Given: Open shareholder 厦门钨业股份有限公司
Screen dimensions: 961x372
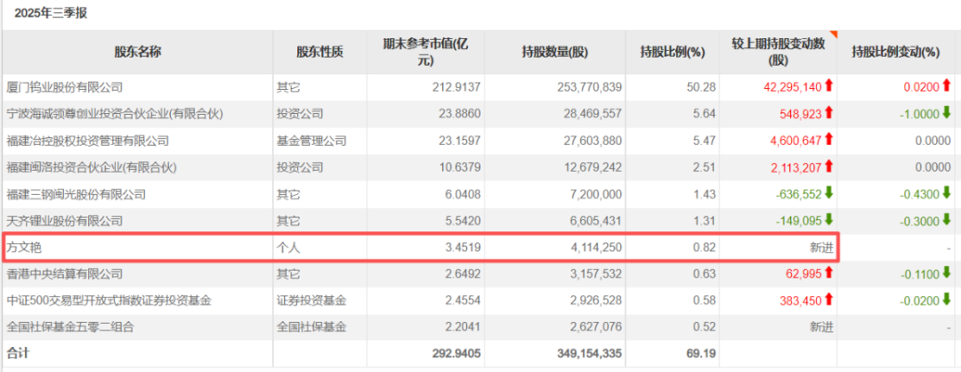Looking at the screenshot, I should pyautogui.click(x=64, y=87).
